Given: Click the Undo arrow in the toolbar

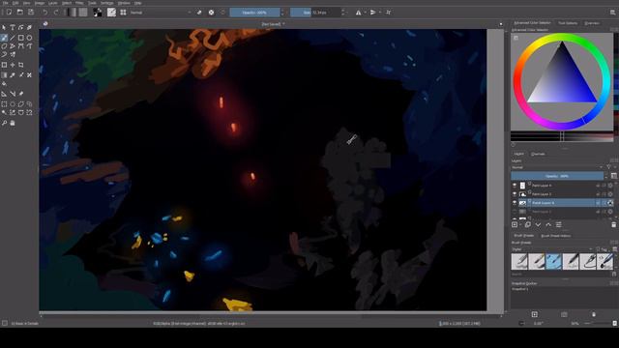Looking at the screenshot, I should (45, 13).
